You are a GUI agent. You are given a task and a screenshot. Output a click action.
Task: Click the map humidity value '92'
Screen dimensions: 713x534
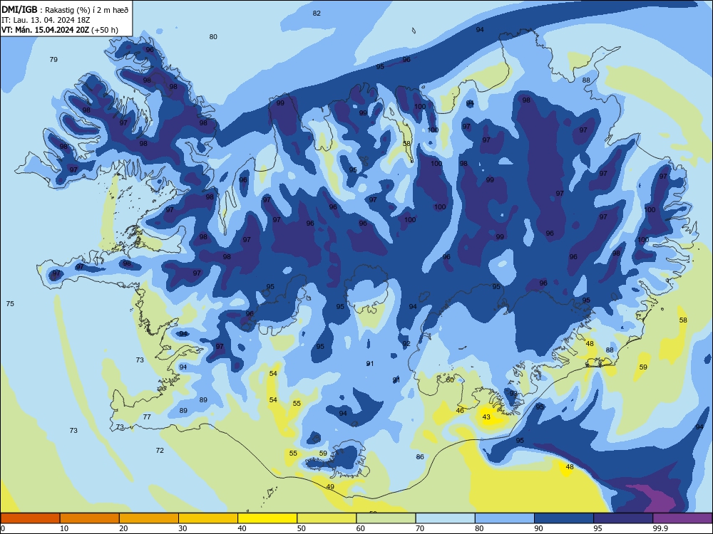(406, 344)
